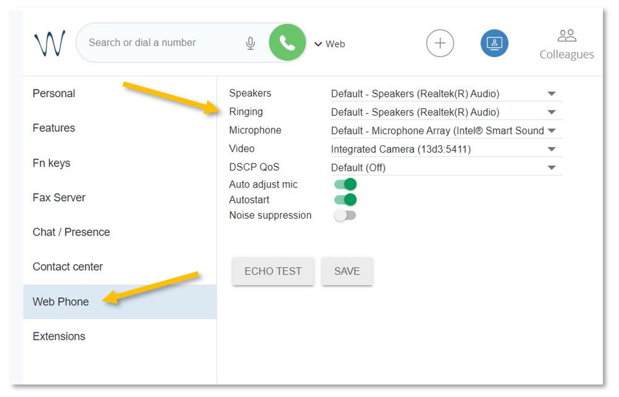Enable the Noise suppression toggle

(x=345, y=215)
